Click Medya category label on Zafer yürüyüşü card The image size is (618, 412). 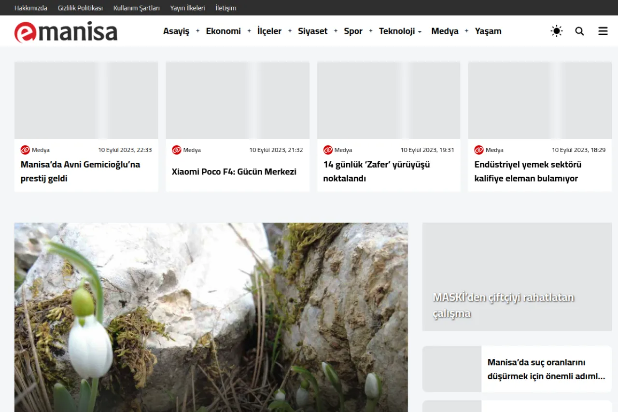coord(343,150)
